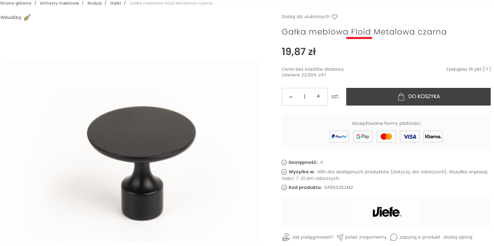The height and width of the screenshot is (246, 494).
Task: Select the Mastercard payment icon
Action: click(386, 137)
